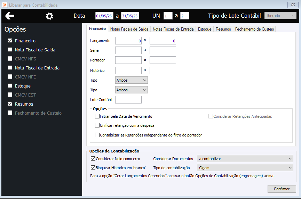Enable Filtrar pela Data de Vencimento
The image size is (301, 199).
[x=97, y=116]
